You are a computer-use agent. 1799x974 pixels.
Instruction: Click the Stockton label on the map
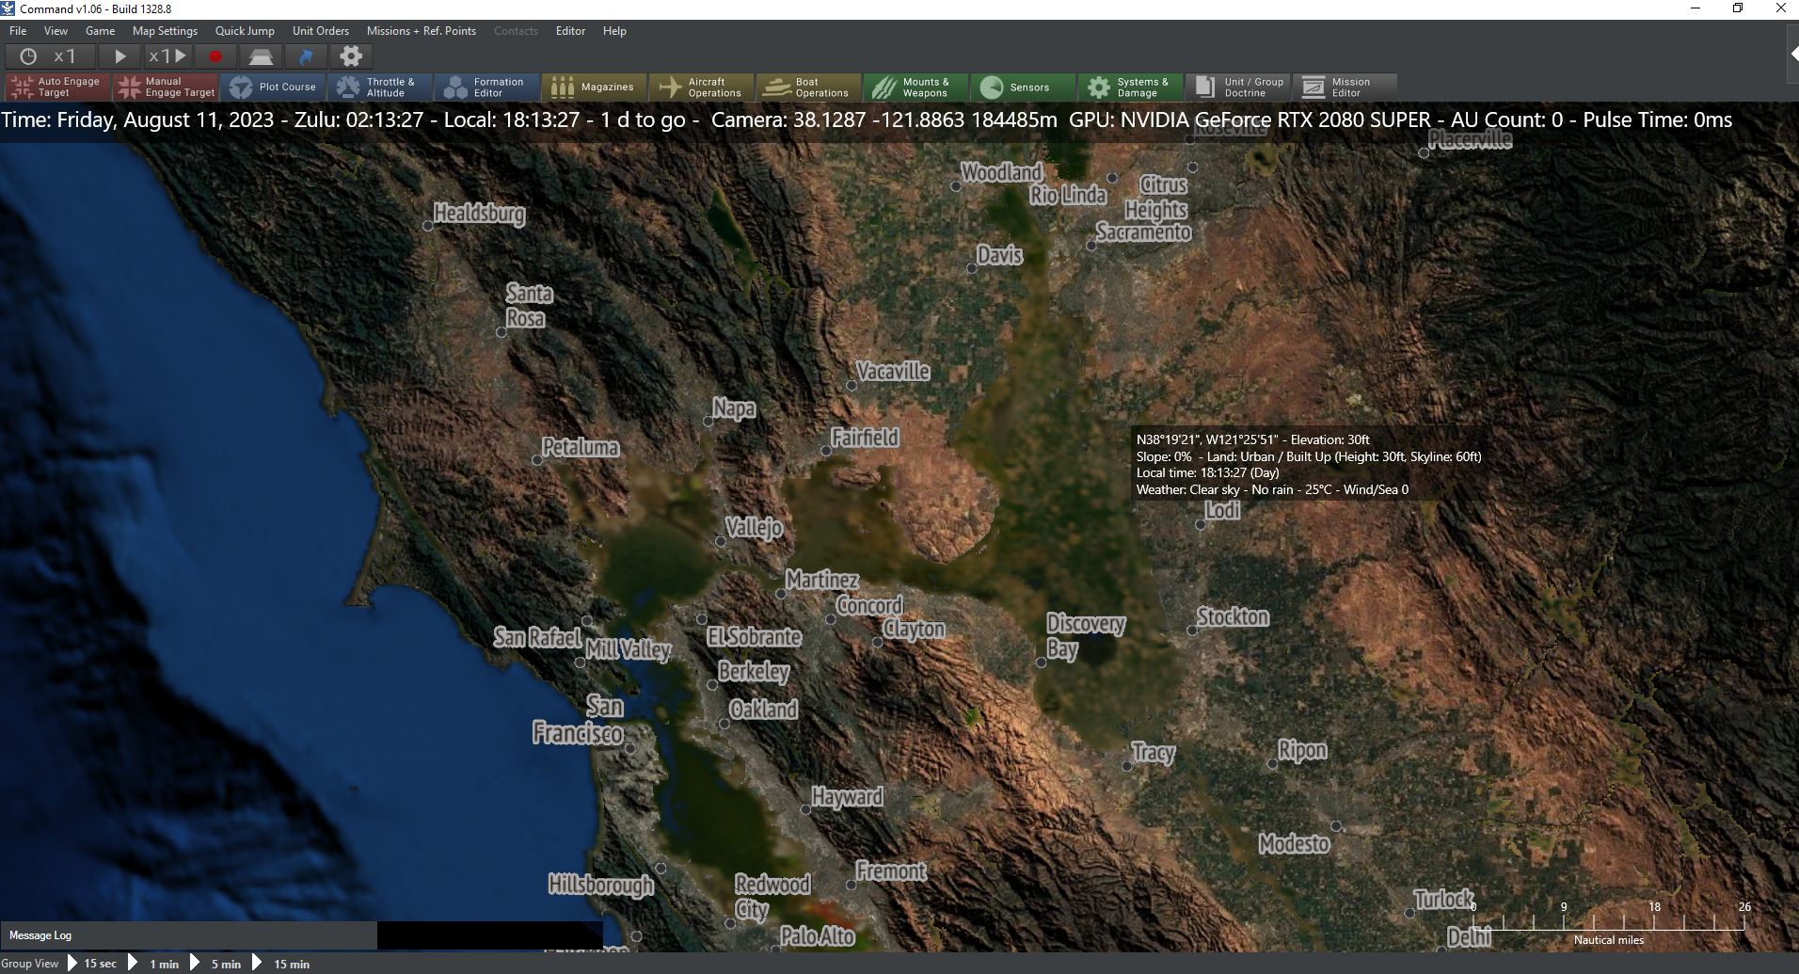point(1233,617)
